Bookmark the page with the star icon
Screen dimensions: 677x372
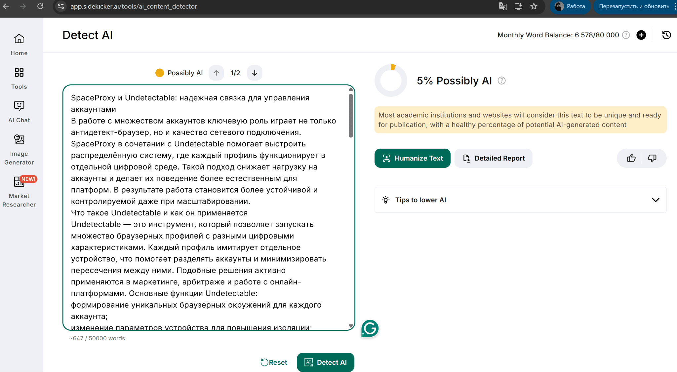tap(534, 6)
